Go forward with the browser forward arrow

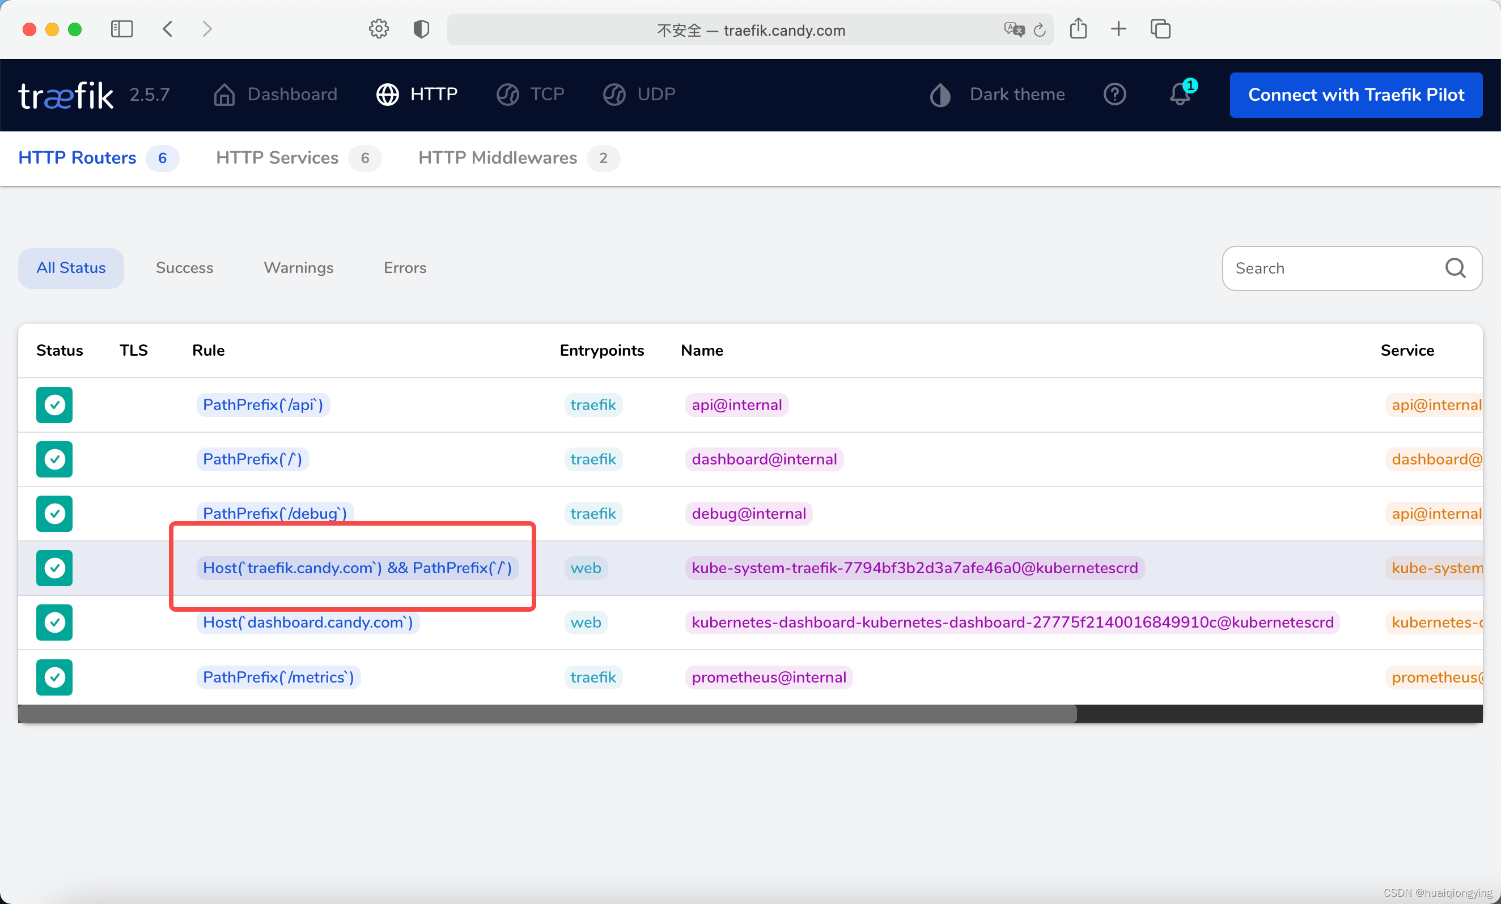207,29
